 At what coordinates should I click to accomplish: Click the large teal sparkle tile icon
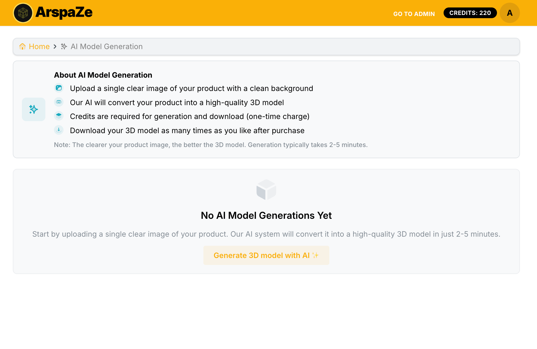pos(34,109)
